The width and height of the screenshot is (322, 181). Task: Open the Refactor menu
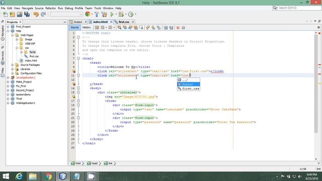click(50, 8)
